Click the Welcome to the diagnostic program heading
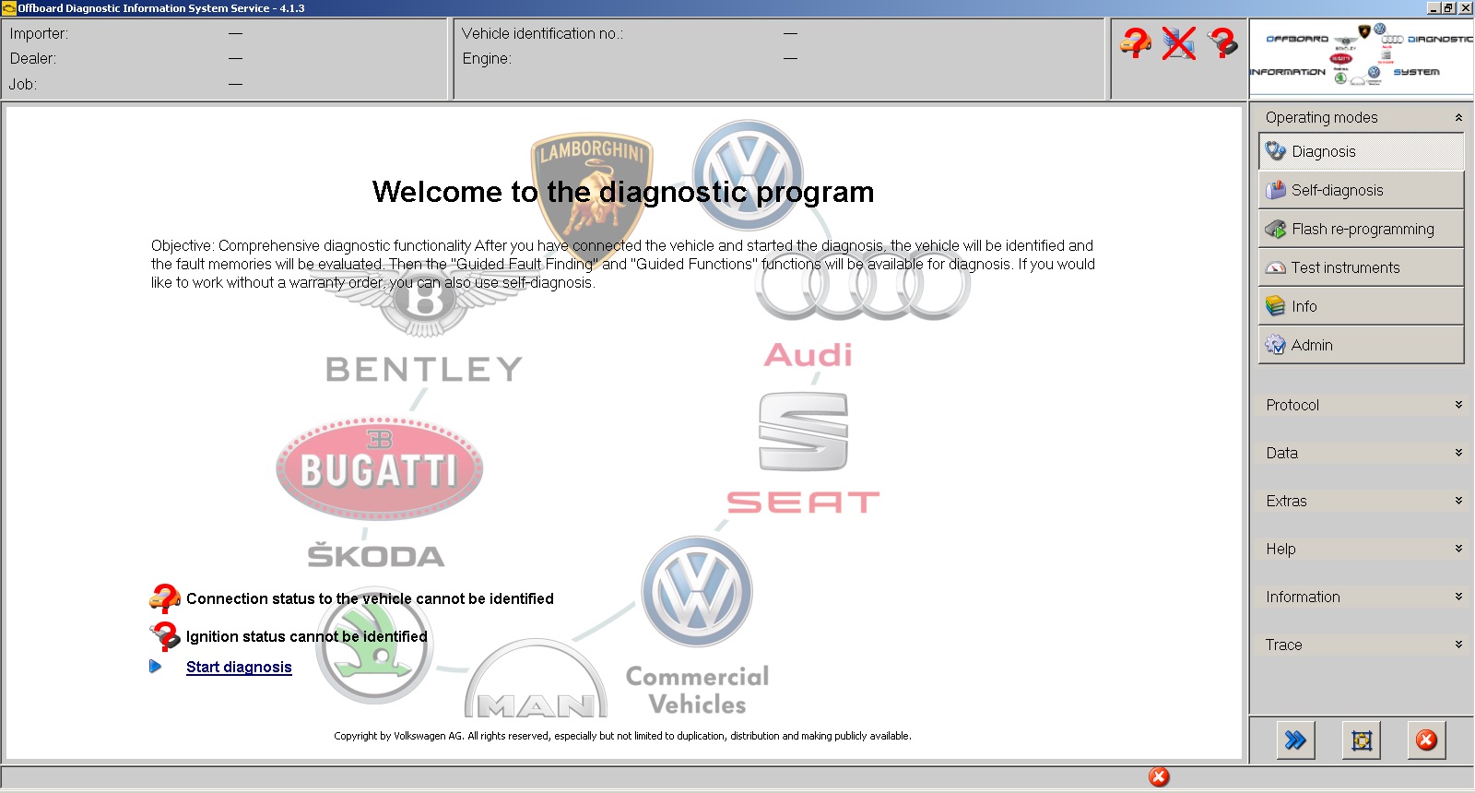Viewport: 1475px width, 793px height. point(623,192)
